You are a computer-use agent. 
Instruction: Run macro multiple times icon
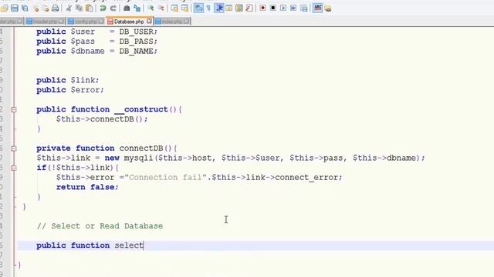point(293,8)
